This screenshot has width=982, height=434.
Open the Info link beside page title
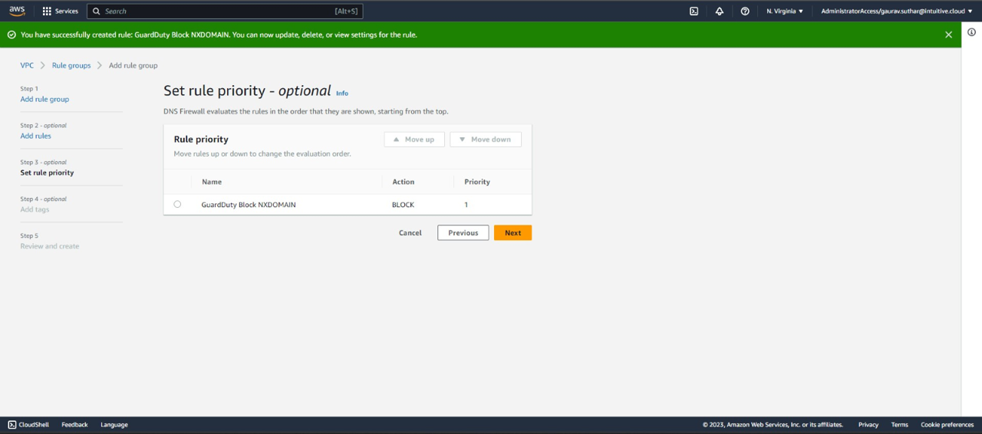pos(342,94)
